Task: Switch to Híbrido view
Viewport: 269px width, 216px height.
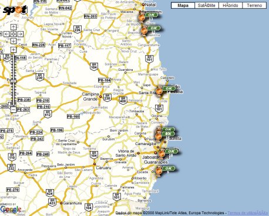Action: (x=230, y=5)
